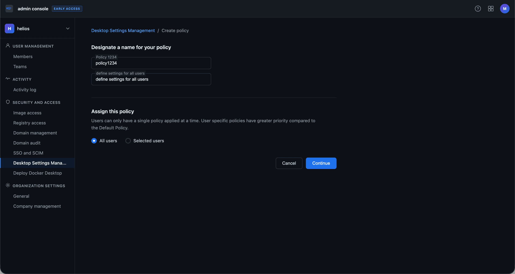
Task: Select the All users radio button
Action: [x=94, y=141]
